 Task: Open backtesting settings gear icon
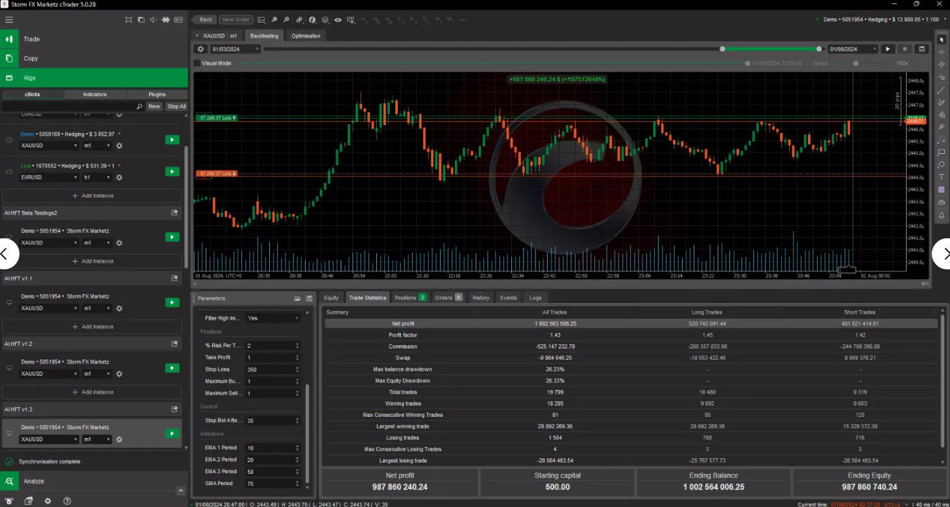201,49
